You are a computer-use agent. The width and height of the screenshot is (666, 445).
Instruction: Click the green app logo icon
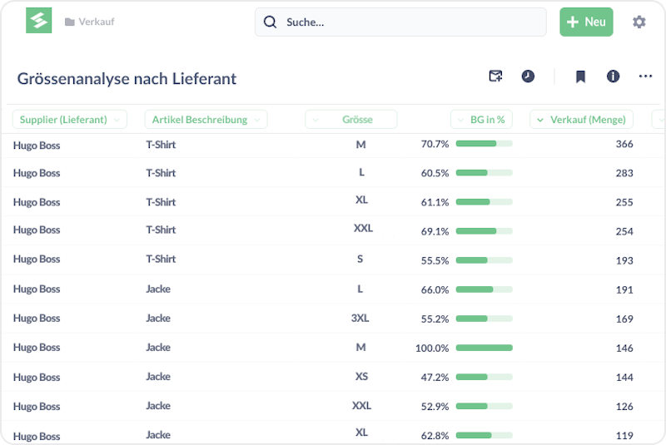(x=38, y=20)
